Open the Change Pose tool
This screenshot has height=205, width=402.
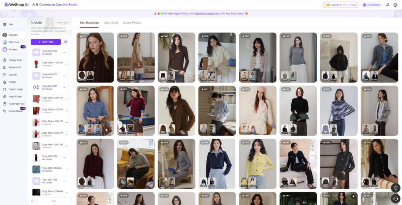pos(15,60)
